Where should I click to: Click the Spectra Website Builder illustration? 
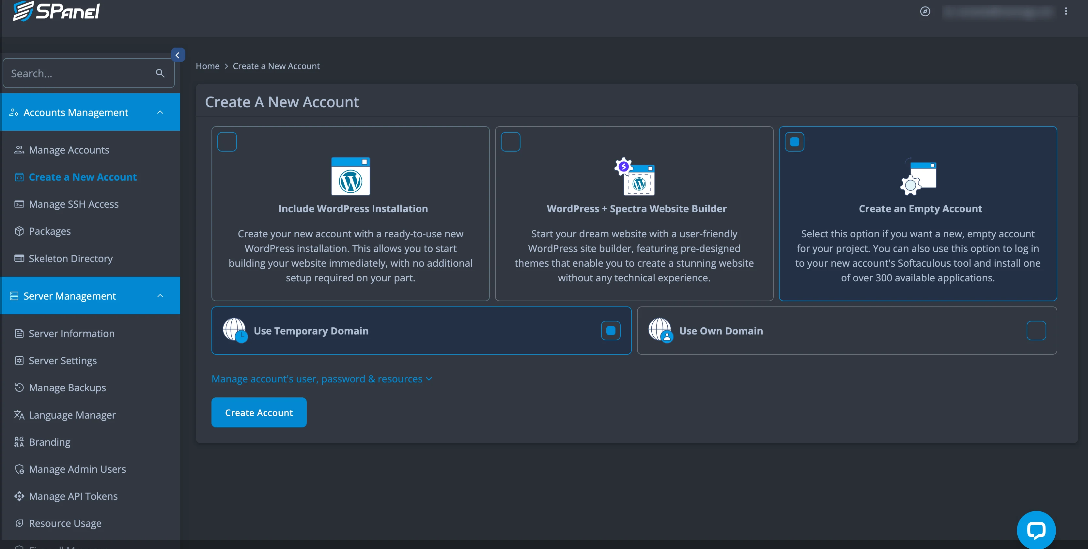(634, 176)
